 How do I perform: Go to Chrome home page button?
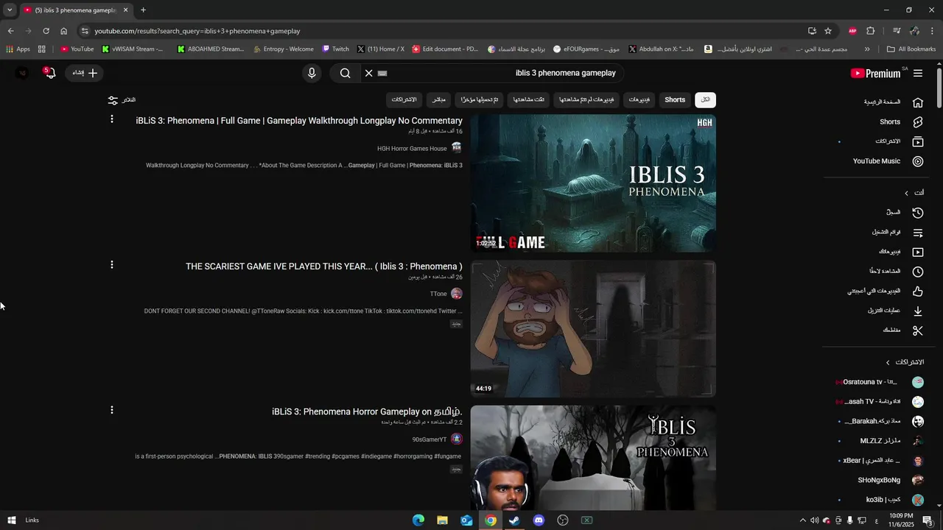pyautogui.click(x=63, y=31)
